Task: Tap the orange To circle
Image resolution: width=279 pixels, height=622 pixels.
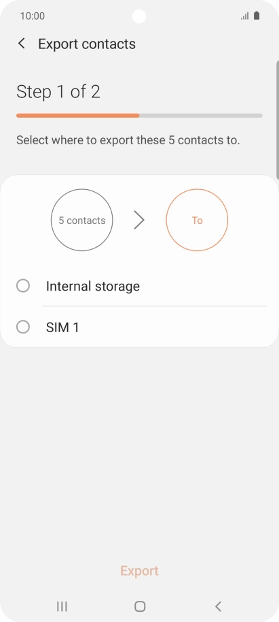Action: [x=197, y=220]
